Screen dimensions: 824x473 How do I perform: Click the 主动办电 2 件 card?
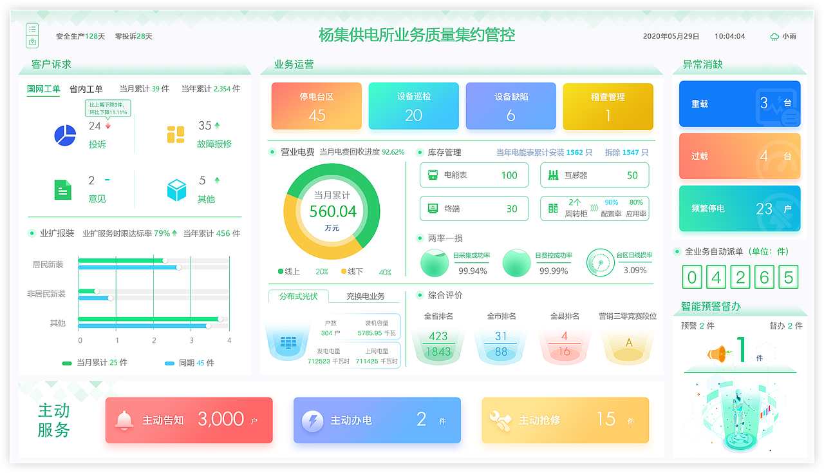tap(377, 420)
